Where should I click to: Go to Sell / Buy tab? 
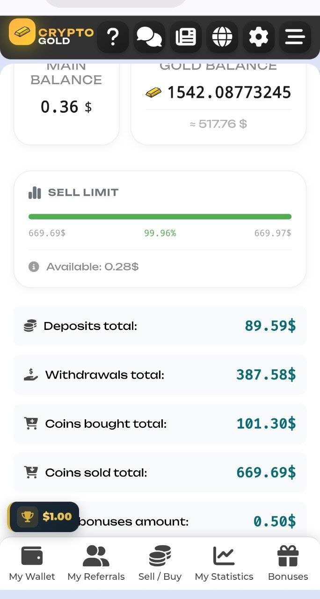point(160,564)
